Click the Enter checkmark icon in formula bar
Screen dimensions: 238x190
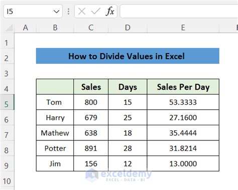click(x=95, y=12)
